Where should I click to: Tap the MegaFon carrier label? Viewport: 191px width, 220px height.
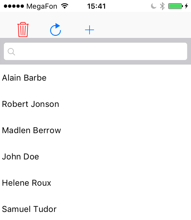point(42,6)
